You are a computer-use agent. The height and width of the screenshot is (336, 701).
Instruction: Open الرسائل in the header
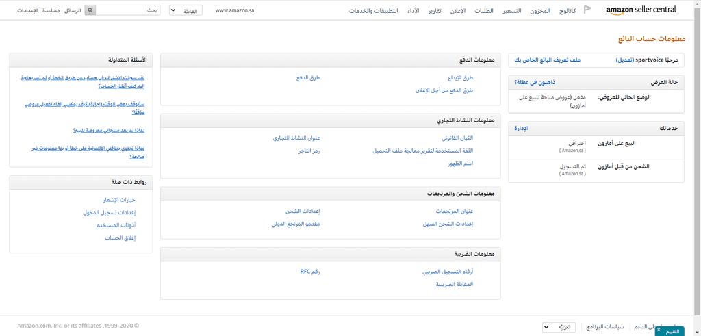73,10
